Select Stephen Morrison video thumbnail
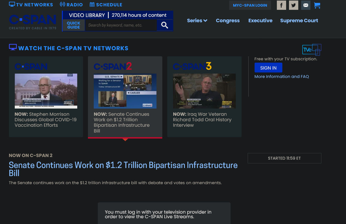This screenshot has height=224, width=346. coord(46,91)
